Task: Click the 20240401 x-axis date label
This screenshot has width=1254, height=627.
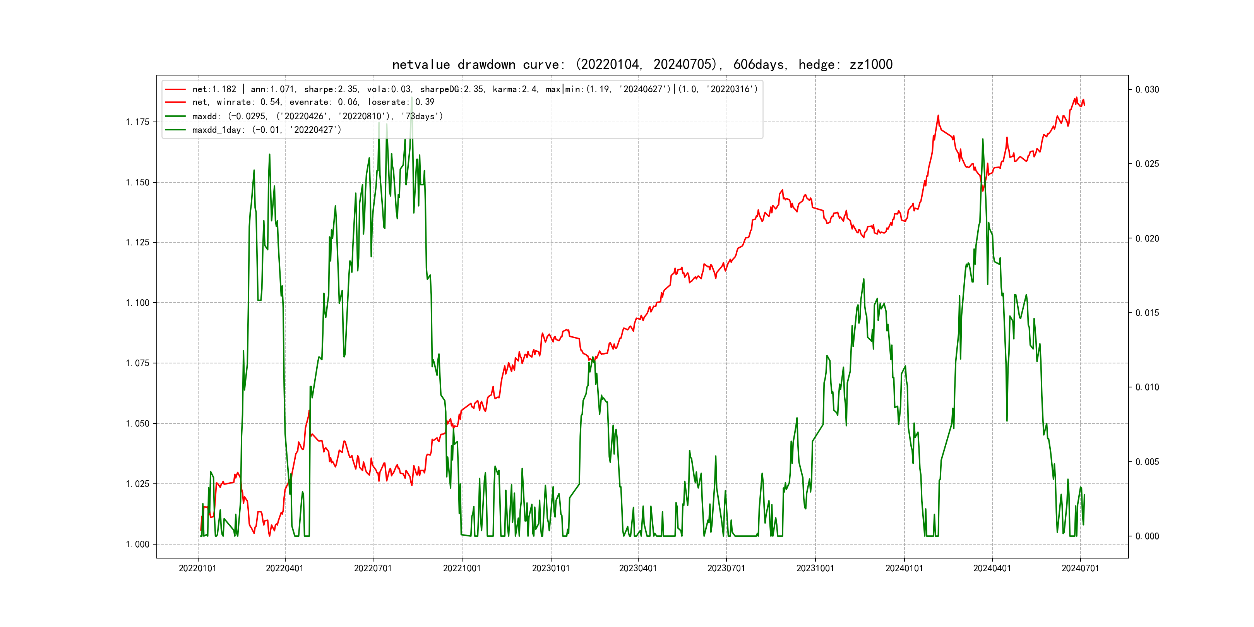Action: coord(992,569)
